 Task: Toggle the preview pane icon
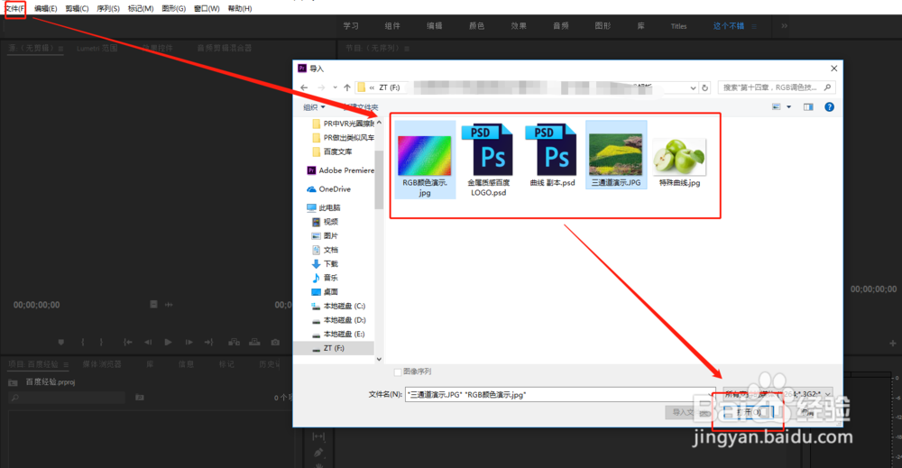[x=808, y=107]
